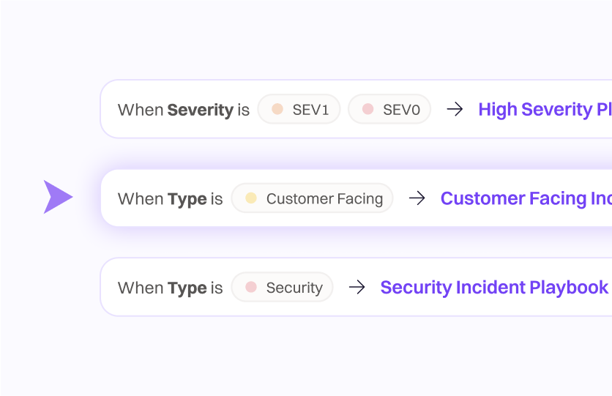This screenshot has width=612, height=396.
Task: Click the arrow after the Security chip
Action: click(357, 288)
